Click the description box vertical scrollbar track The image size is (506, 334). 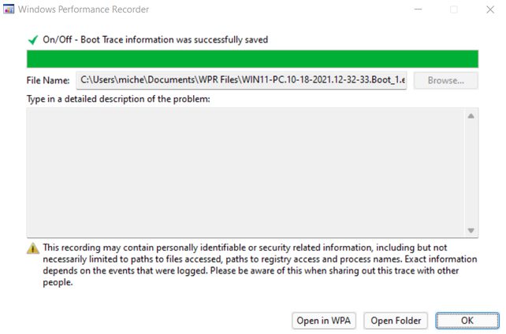[471, 173]
